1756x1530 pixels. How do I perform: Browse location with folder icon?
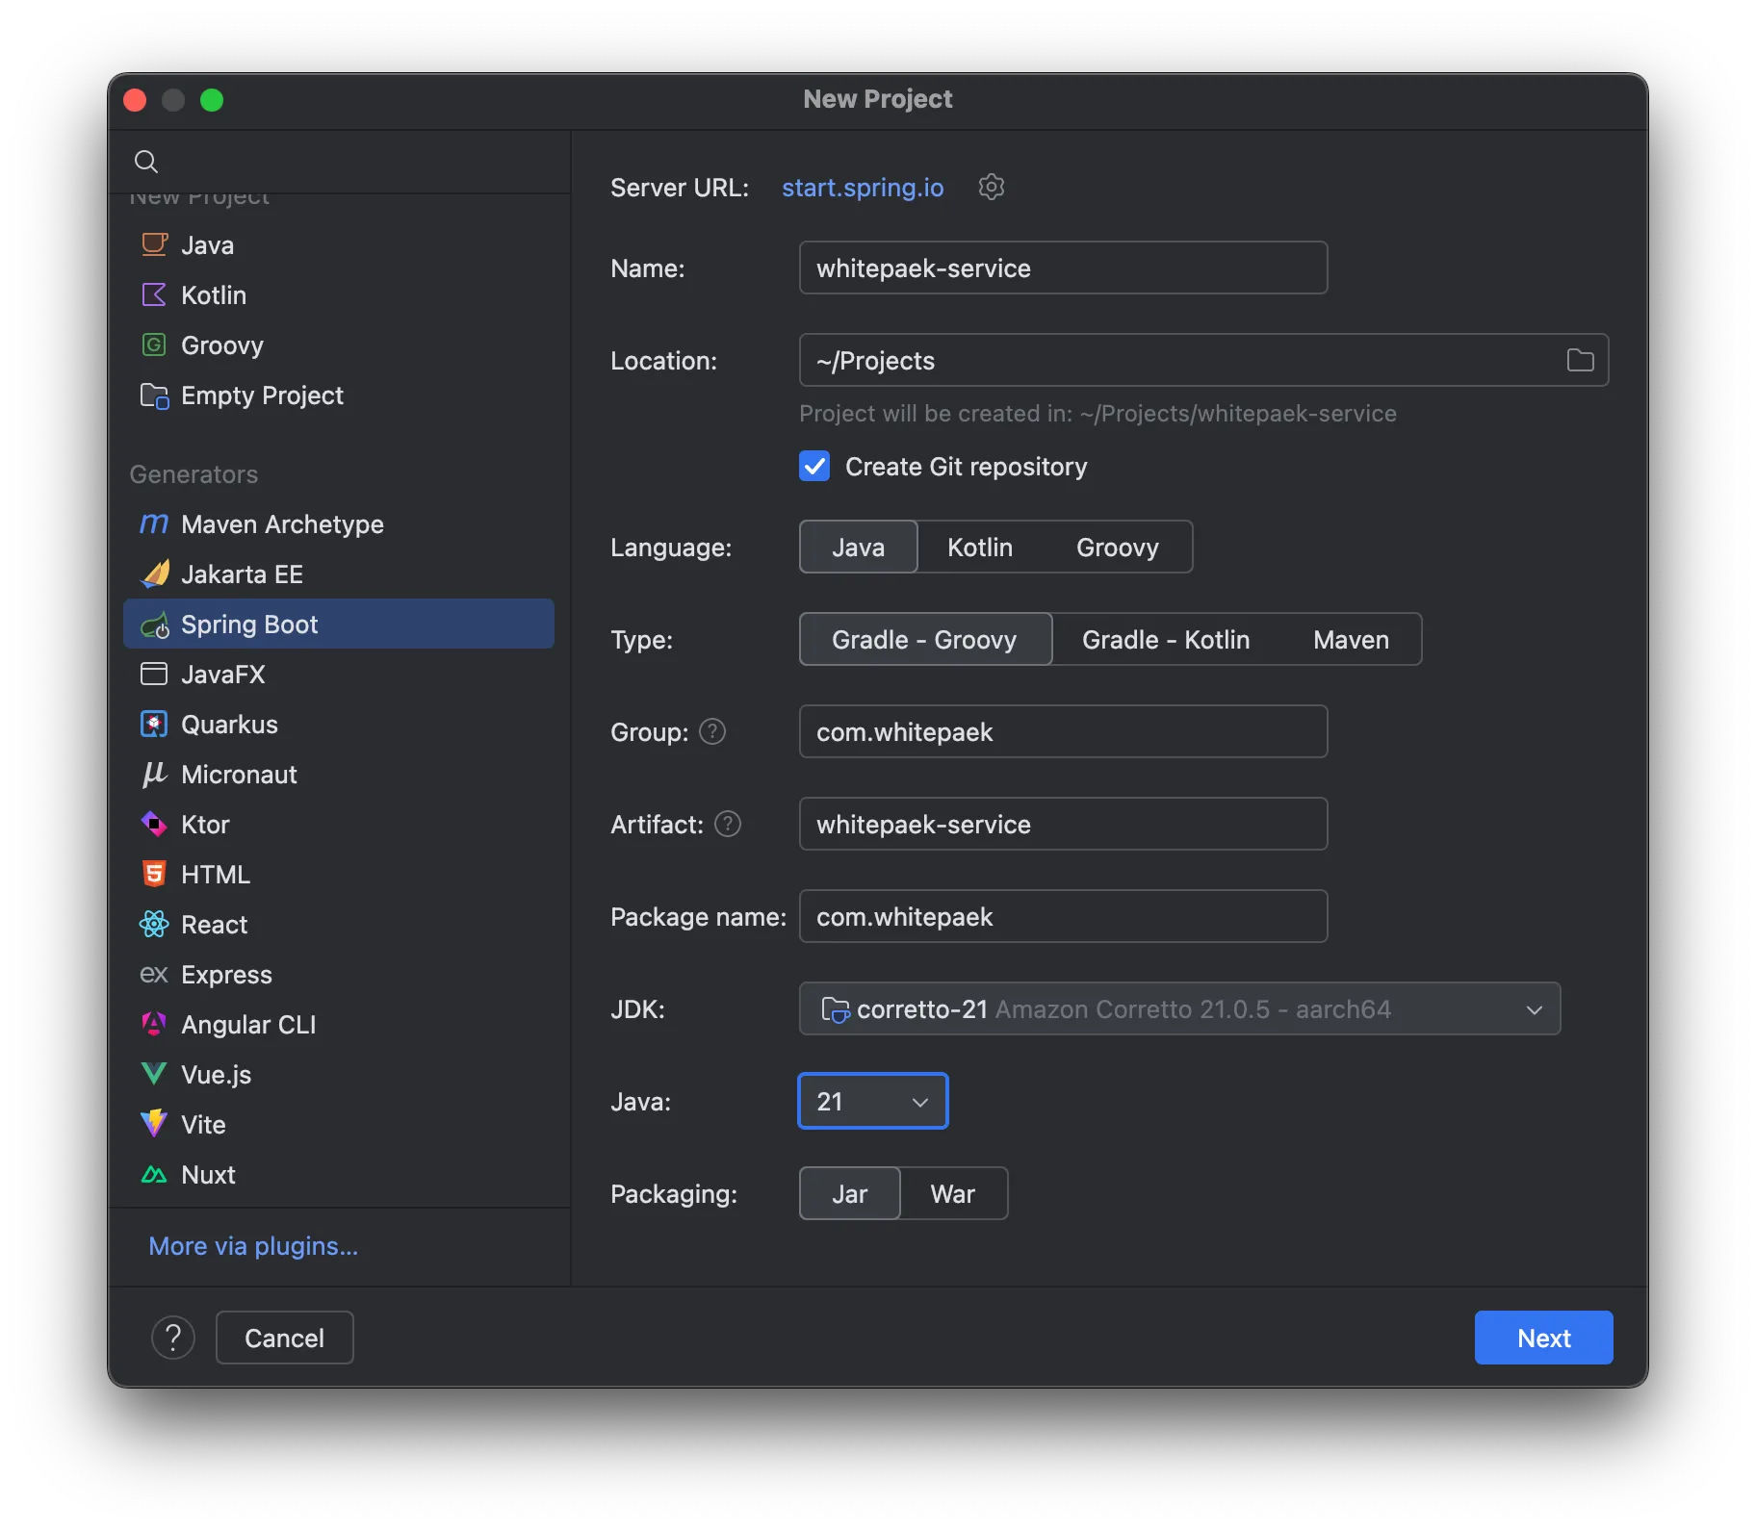point(1580,360)
